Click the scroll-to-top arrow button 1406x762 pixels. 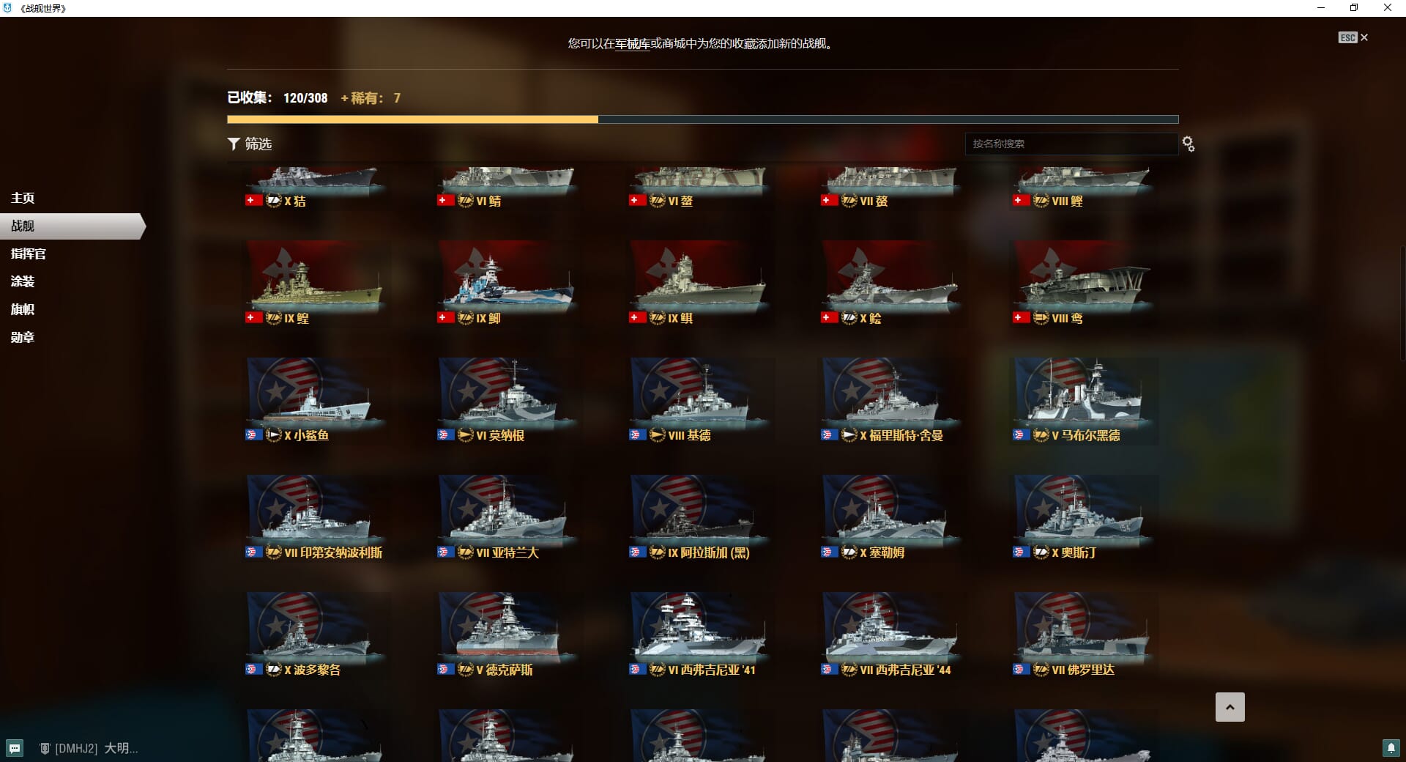tap(1230, 707)
